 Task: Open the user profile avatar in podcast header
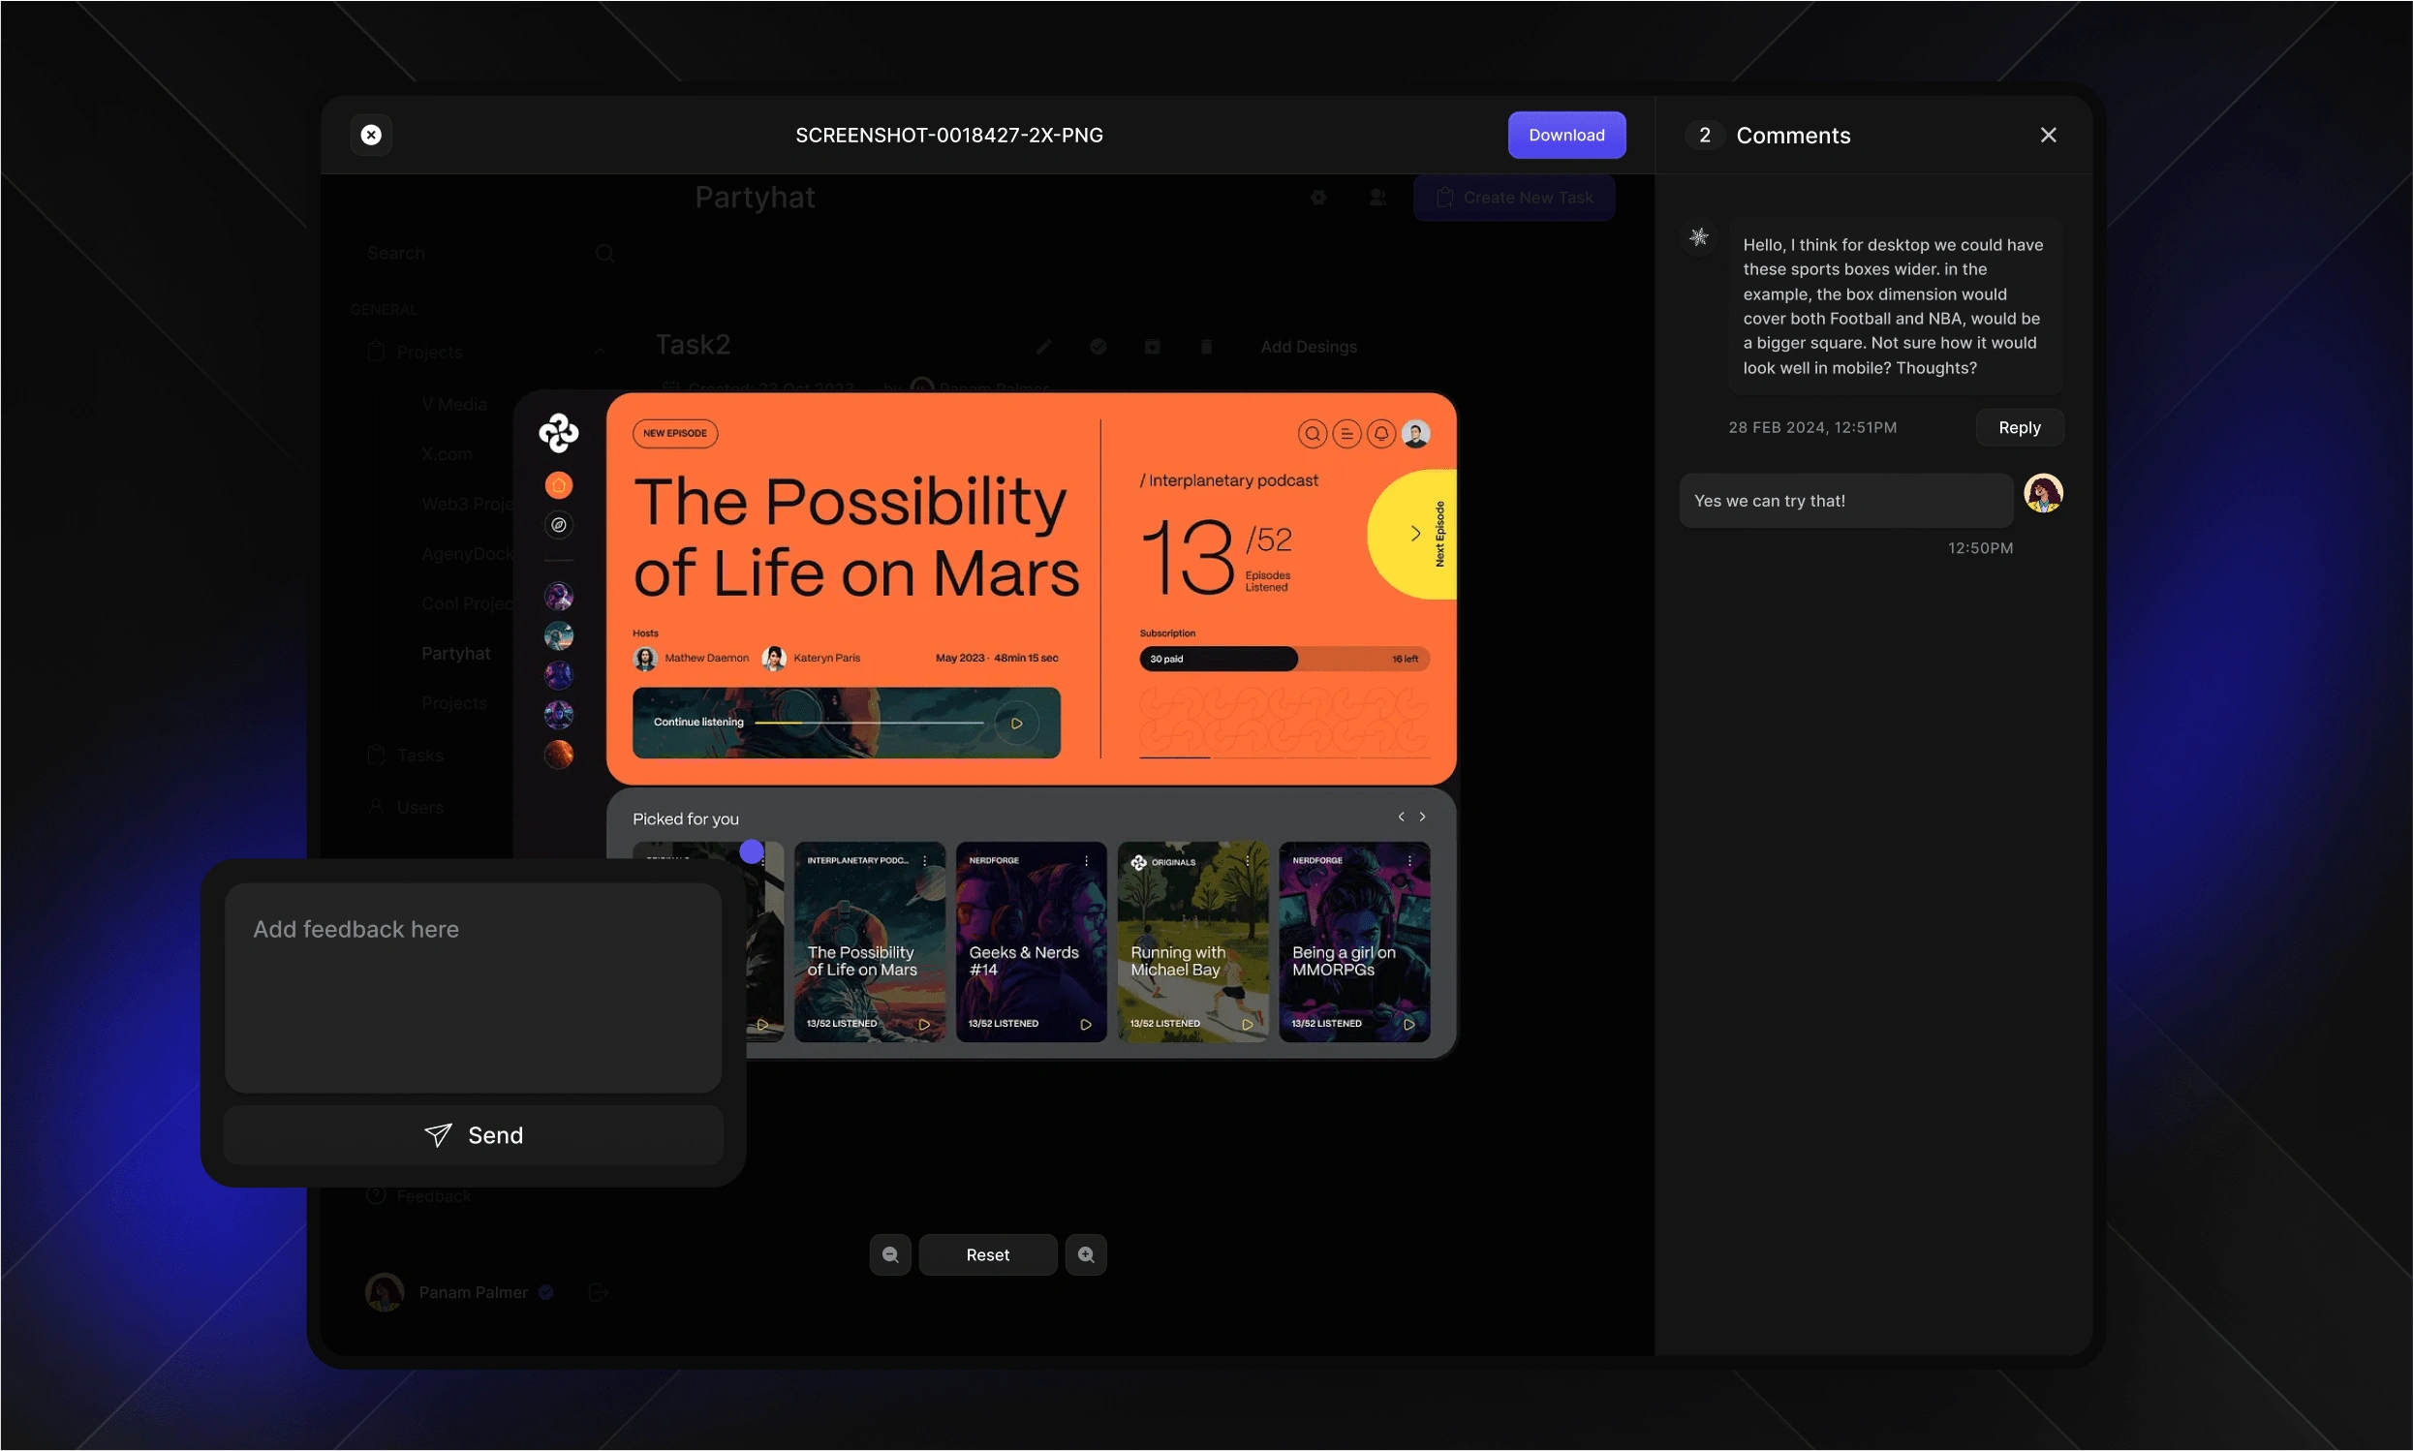coord(1414,433)
